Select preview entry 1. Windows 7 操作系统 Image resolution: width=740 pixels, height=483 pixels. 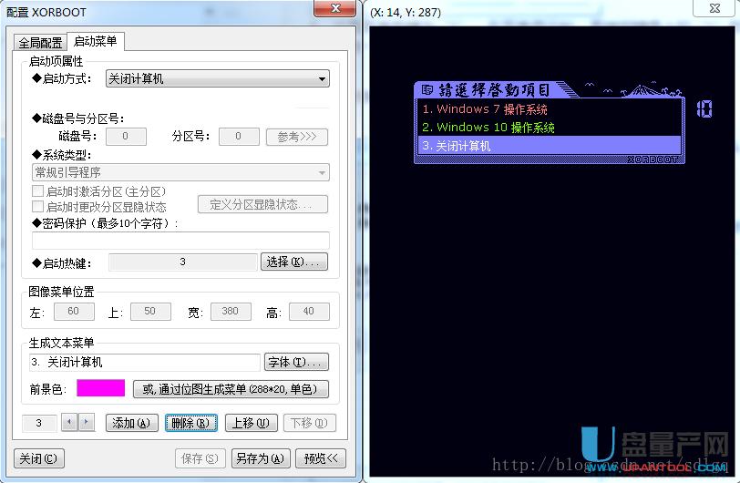(550, 109)
